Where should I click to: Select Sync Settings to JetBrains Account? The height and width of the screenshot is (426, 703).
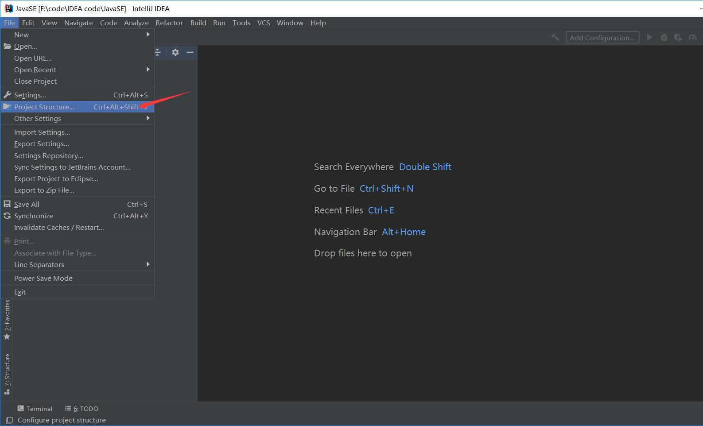pyautogui.click(x=78, y=167)
